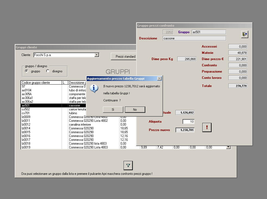This screenshot has width=267, height=199.
Task: Click the Prezzo nuovo value field
Action: pos(185,130)
